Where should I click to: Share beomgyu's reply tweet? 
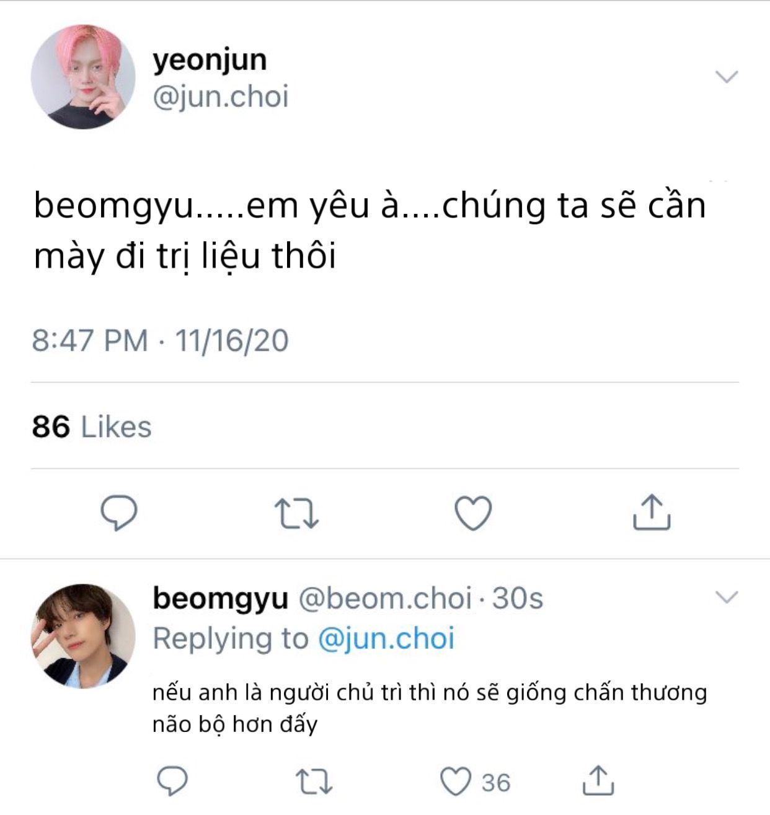click(x=598, y=780)
